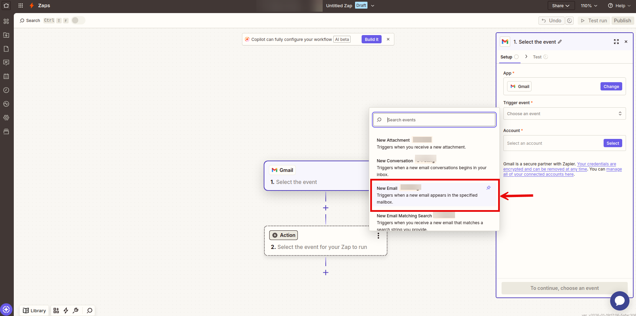Switch to the Test tab
Image resolution: width=636 pixels, height=316 pixels.
(540, 57)
